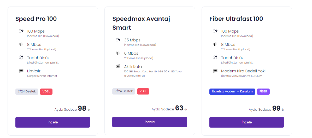
Task: Click the purple FİBER badge
Action: 263,91
